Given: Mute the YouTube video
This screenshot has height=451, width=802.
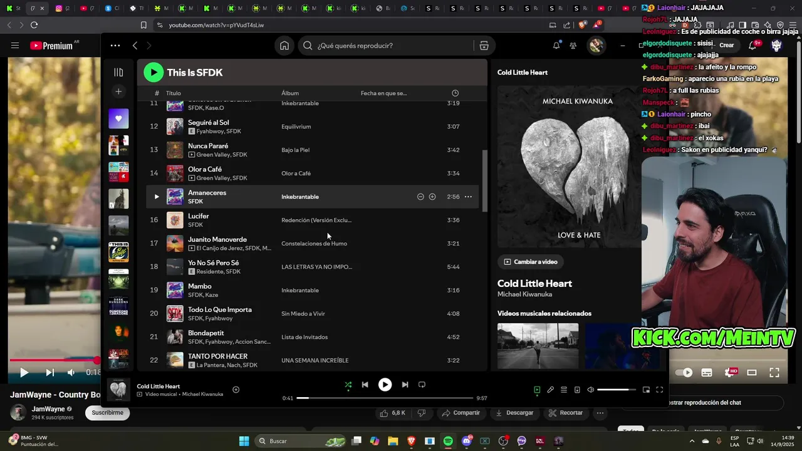Looking at the screenshot, I should (71, 372).
